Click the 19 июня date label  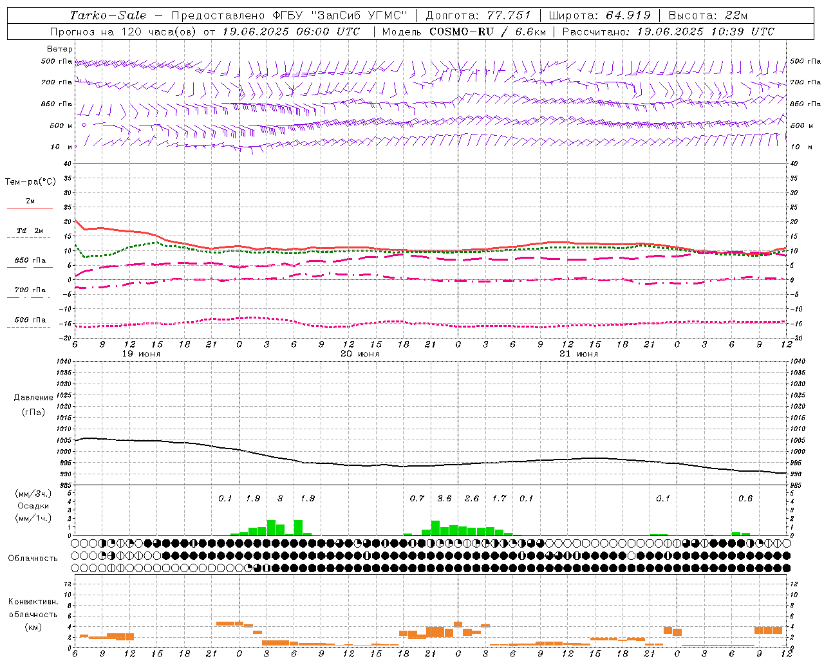pyautogui.click(x=141, y=354)
